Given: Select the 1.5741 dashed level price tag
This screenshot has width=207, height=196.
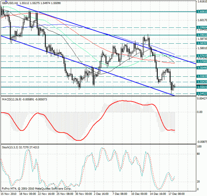Looking at the screenshot, I should pos(202,56).
